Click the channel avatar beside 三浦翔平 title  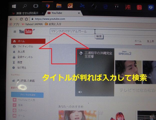(81, 53)
